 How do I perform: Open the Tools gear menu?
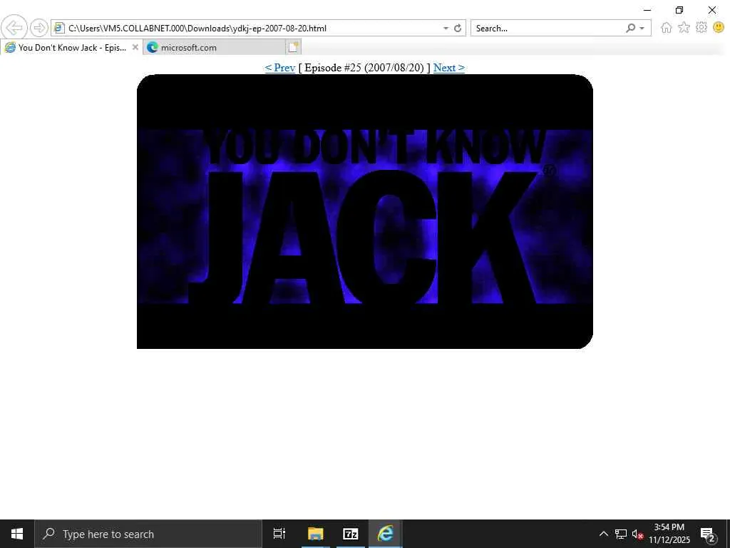tap(701, 28)
